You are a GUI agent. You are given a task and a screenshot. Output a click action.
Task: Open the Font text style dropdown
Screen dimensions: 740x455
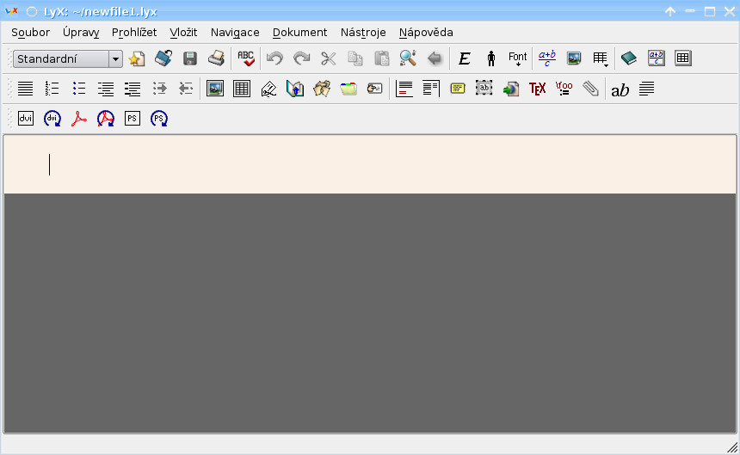518,58
